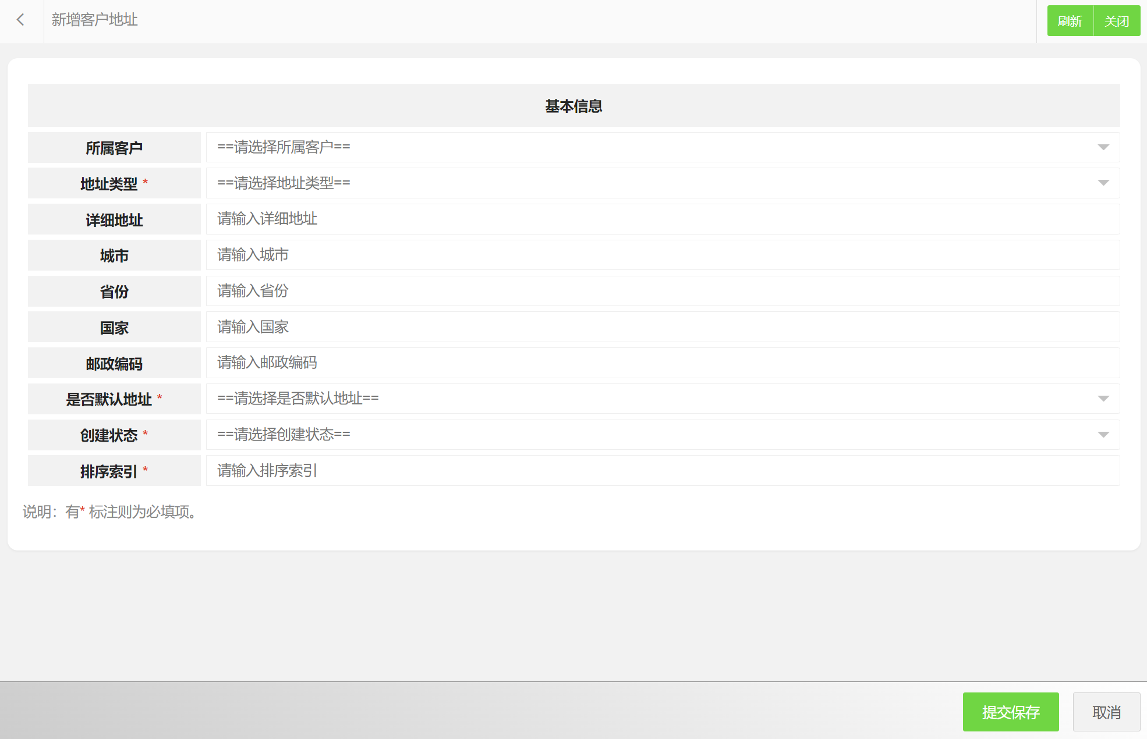
Task: Click the back arrow icon
Action: pos(21,20)
